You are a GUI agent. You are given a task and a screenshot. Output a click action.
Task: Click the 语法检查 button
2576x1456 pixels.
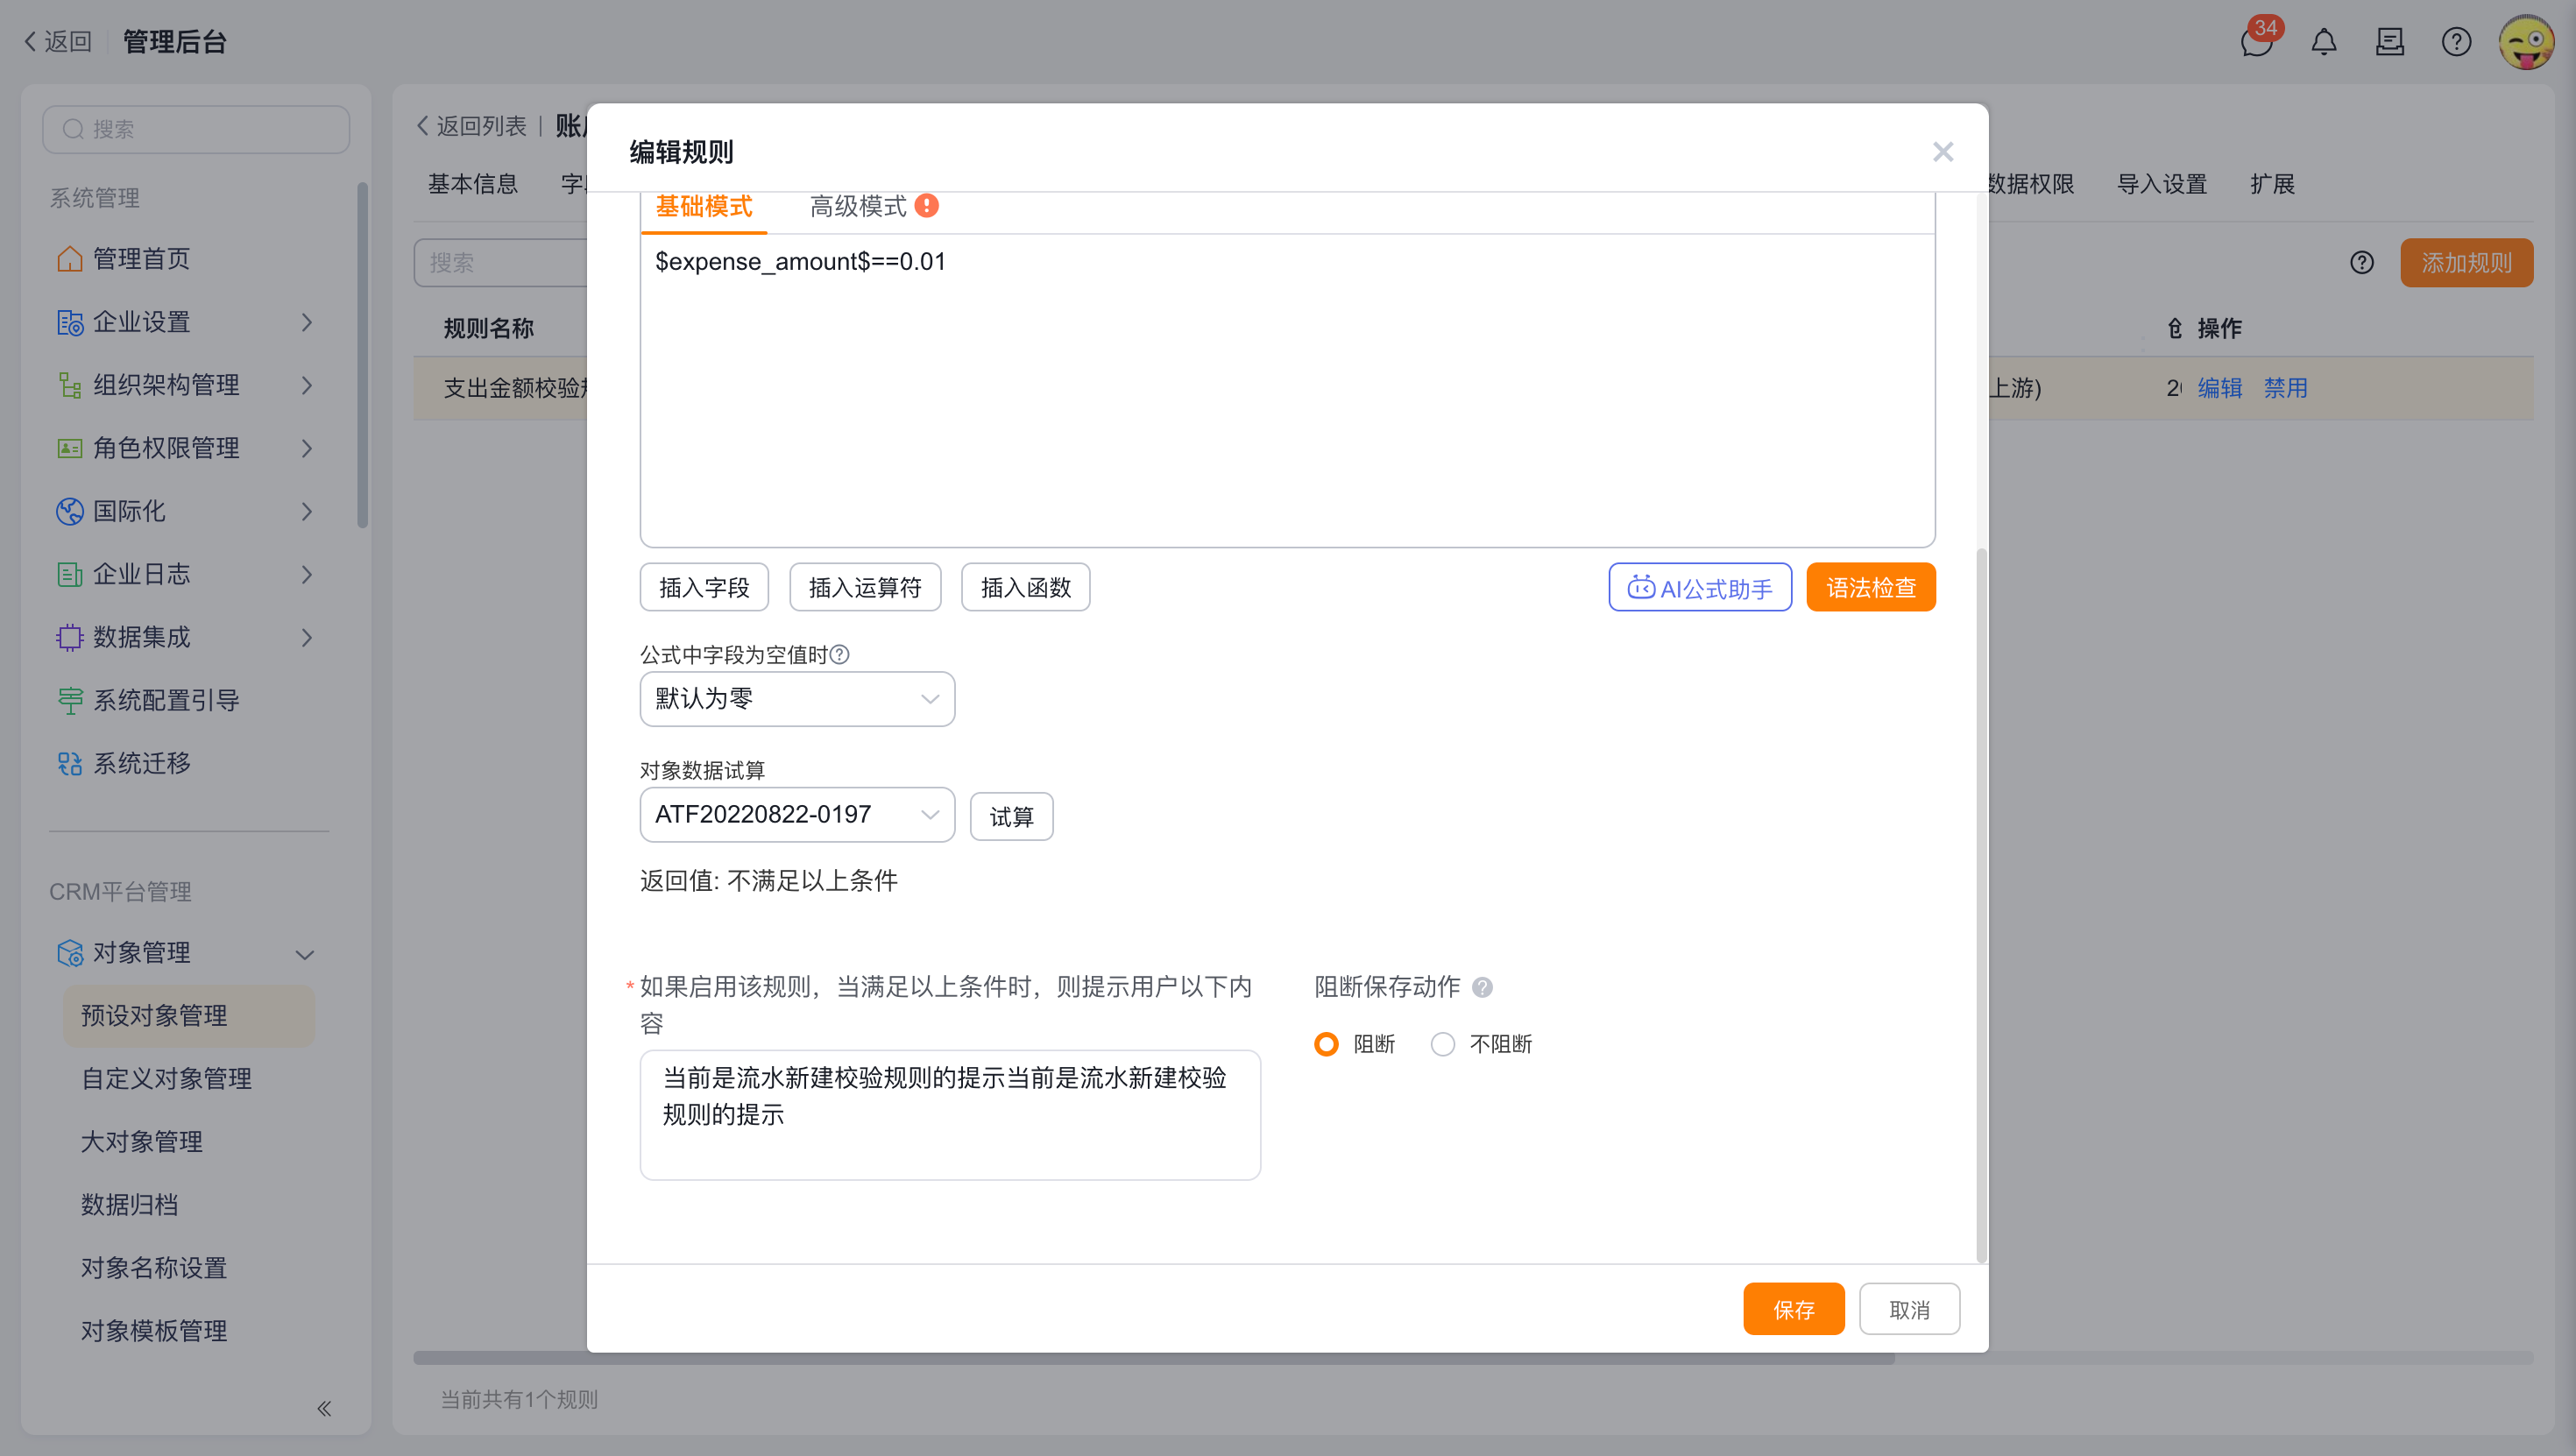coord(1871,587)
